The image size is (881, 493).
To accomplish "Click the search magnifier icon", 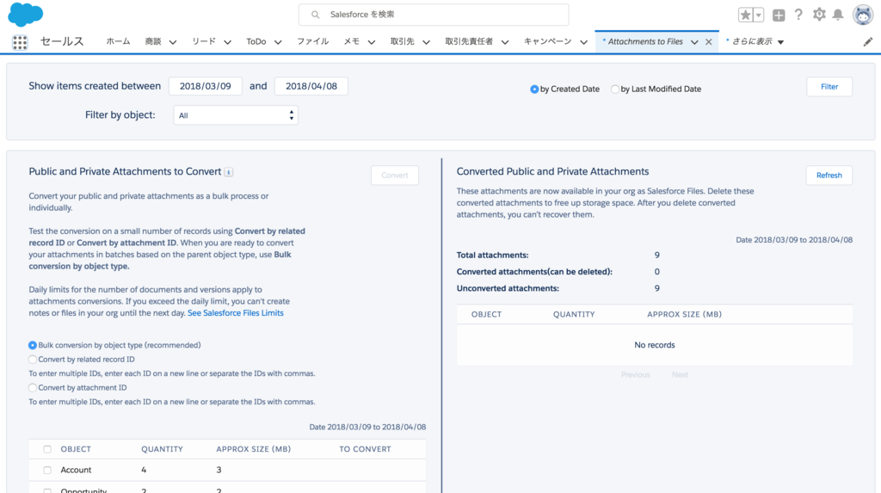I will [315, 15].
